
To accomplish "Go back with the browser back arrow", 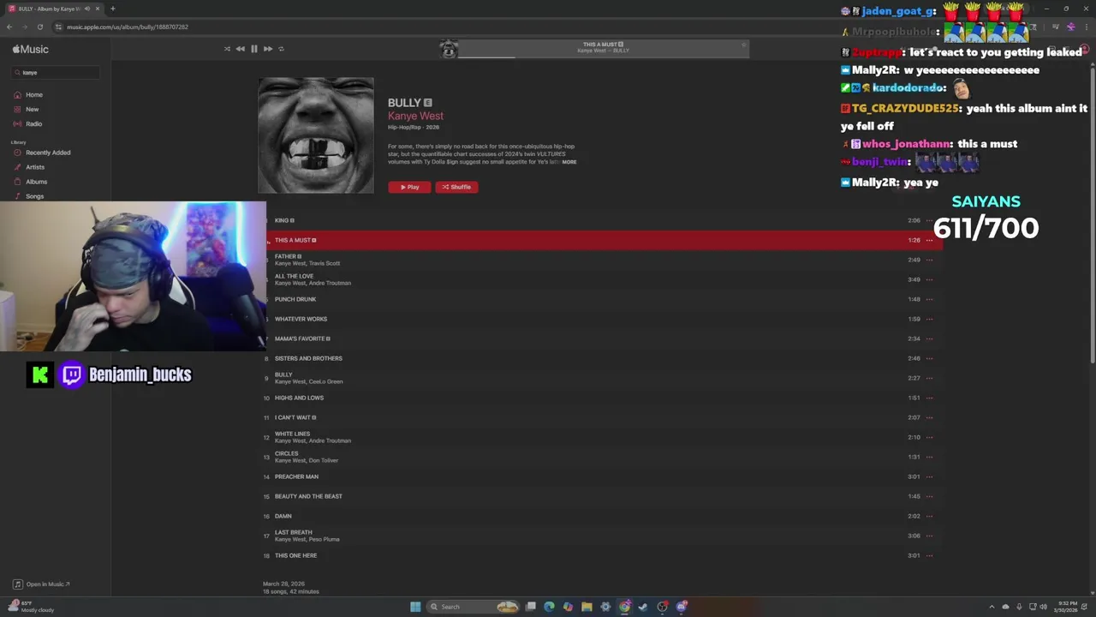I will [9, 27].
